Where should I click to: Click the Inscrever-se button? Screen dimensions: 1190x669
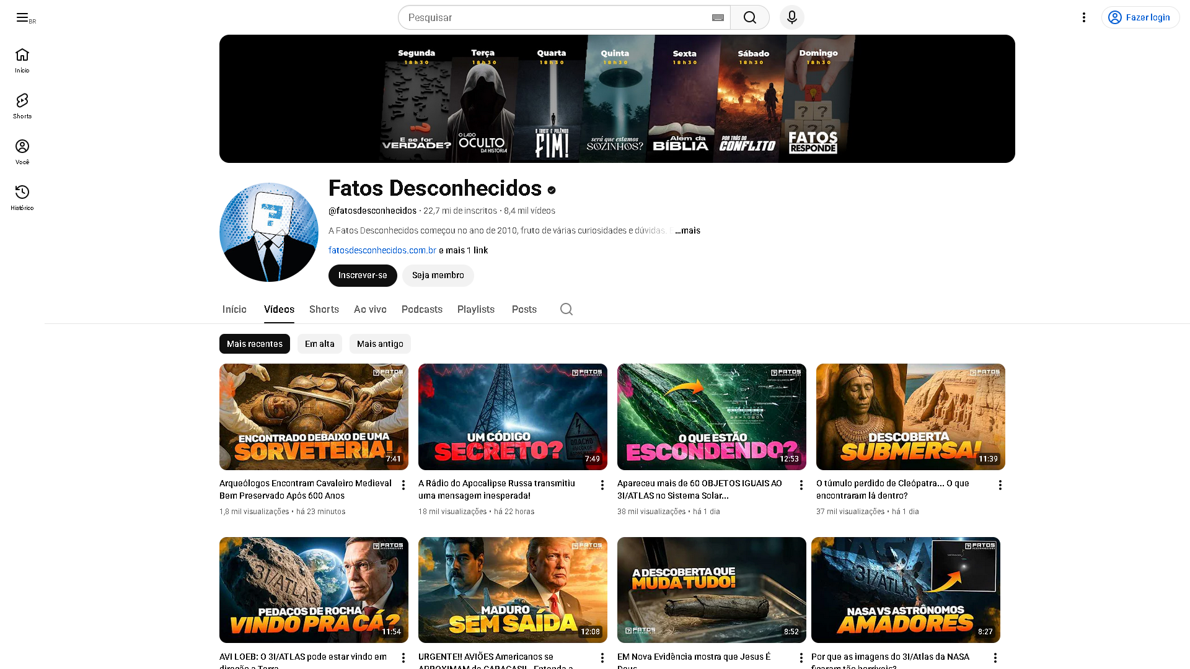[x=363, y=276]
